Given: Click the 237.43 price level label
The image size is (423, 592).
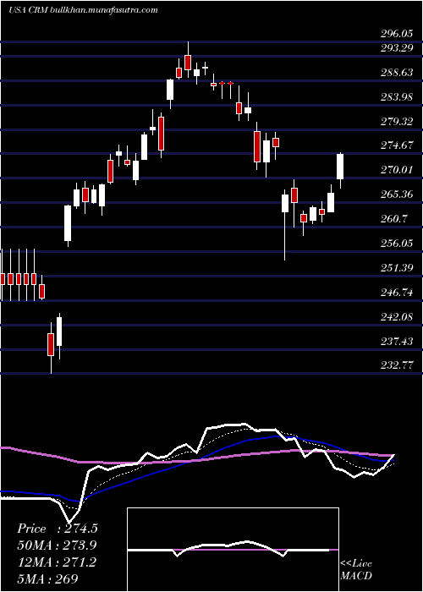Looking at the screenshot, I should [397, 342].
